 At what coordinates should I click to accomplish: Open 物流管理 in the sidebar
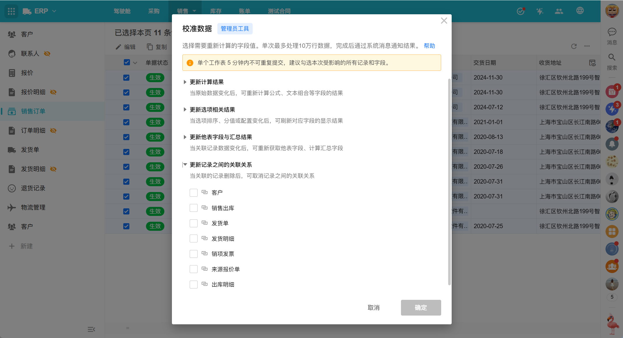point(52,207)
